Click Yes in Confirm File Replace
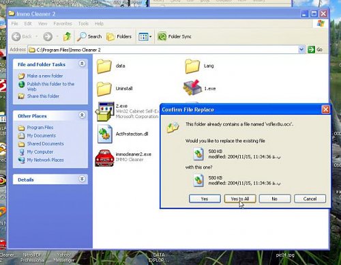 click(x=205, y=199)
